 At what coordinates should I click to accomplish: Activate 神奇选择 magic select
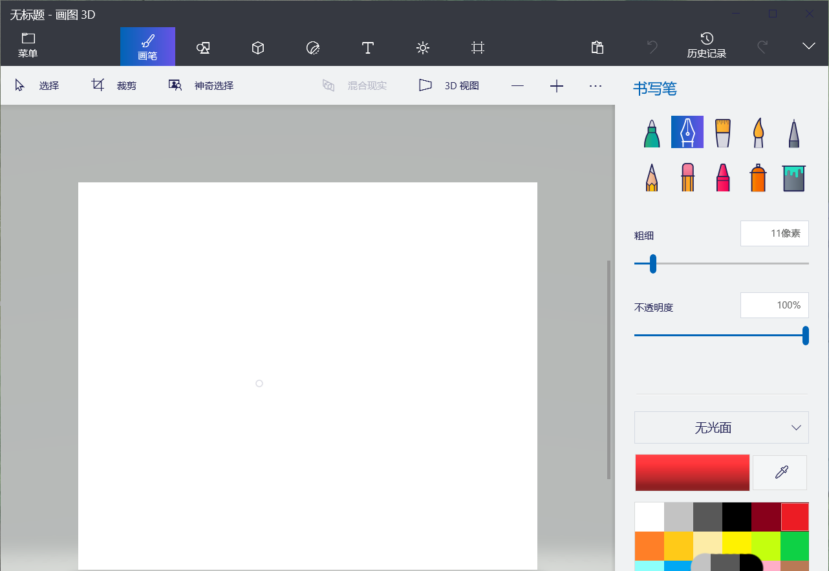tap(201, 85)
